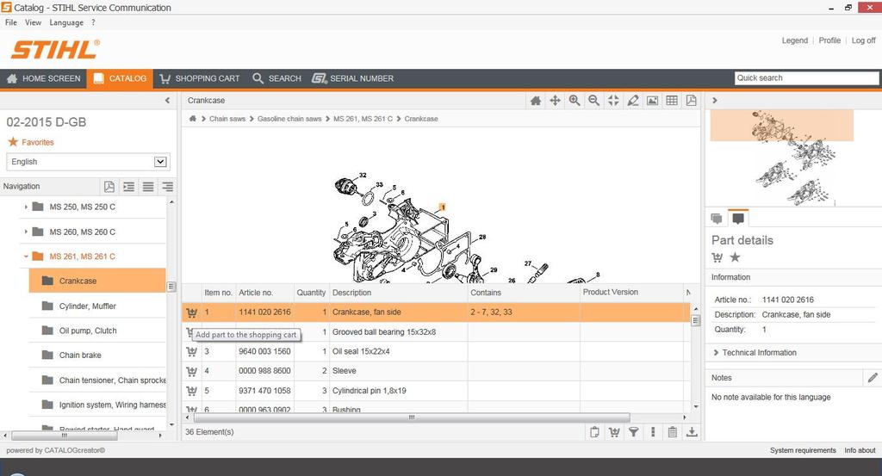Add part to cart in Part details
The image size is (882, 476).
point(717,257)
